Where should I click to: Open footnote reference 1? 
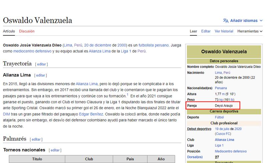pyautogui.click(x=127, y=95)
